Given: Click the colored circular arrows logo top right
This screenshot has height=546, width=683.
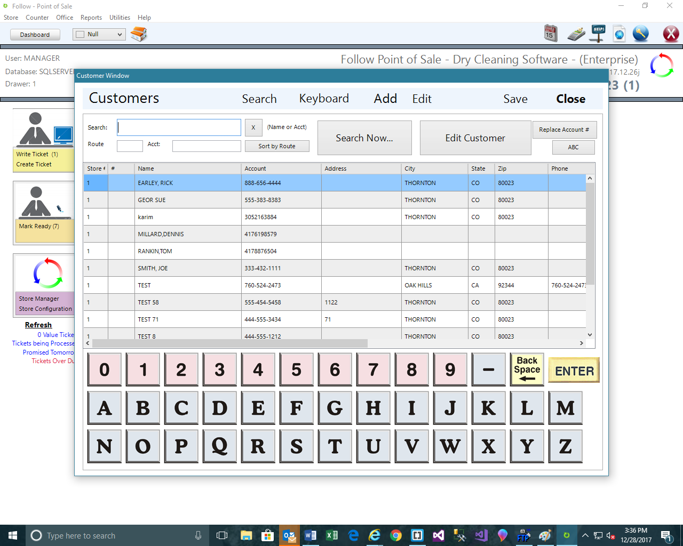Looking at the screenshot, I should [x=662, y=65].
